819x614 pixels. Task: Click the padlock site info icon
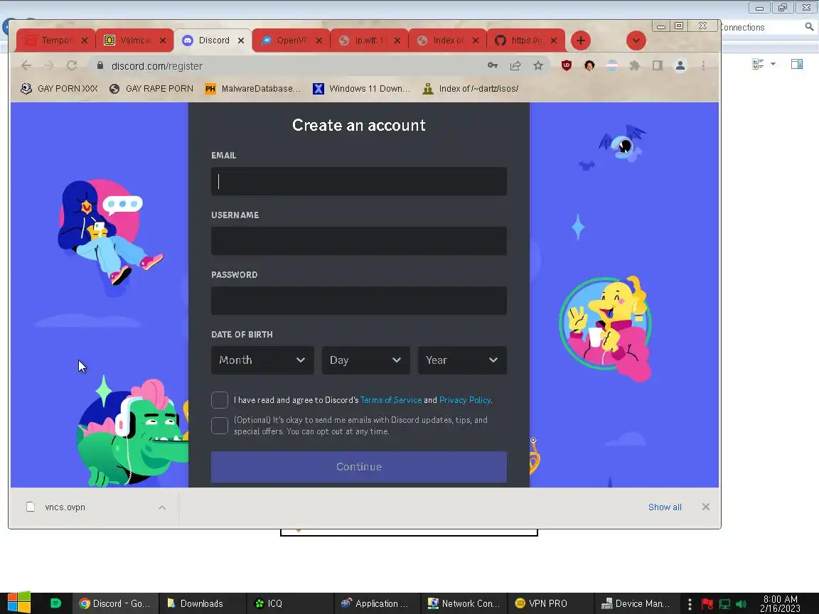[x=100, y=66]
